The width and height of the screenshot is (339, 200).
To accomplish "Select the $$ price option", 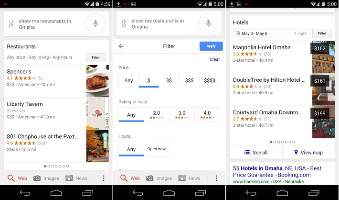I will click(x=169, y=80).
